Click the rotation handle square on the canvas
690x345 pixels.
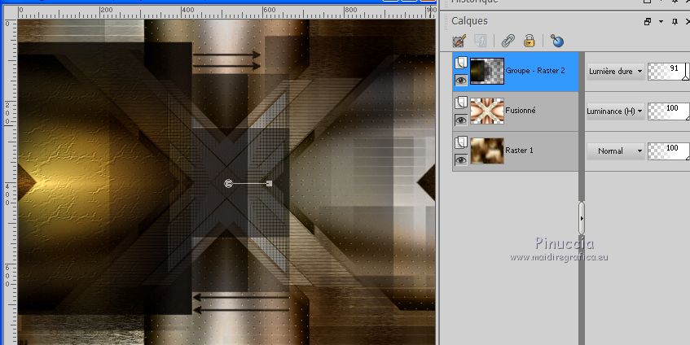click(270, 184)
